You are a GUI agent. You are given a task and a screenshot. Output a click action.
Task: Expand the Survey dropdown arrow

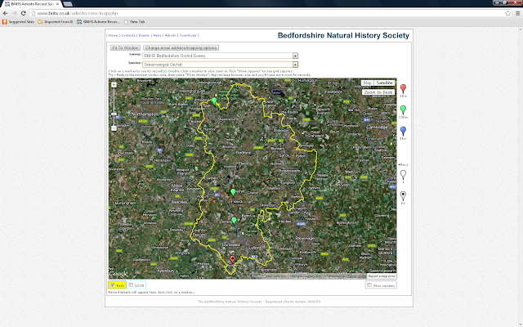click(295, 56)
